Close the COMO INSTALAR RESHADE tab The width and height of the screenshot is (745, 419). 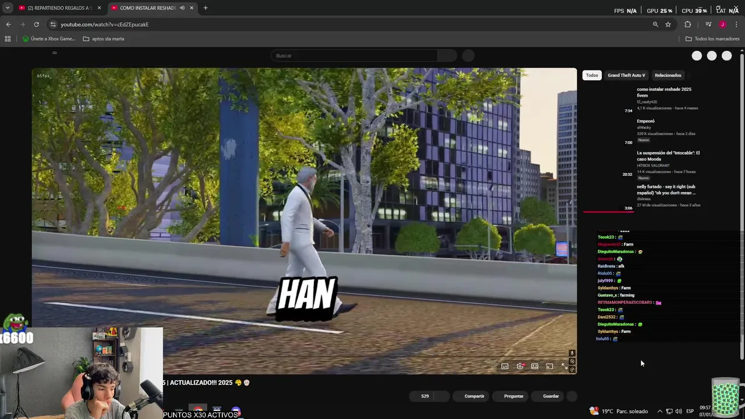(191, 8)
